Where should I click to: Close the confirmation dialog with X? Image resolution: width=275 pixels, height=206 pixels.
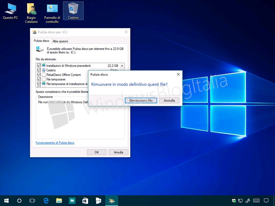(x=178, y=74)
